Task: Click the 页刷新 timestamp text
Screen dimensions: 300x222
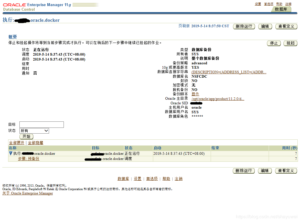Action: click(x=204, y=26)
